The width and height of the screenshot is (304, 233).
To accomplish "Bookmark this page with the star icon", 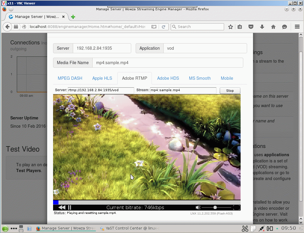I will click(x=230, y=27).
